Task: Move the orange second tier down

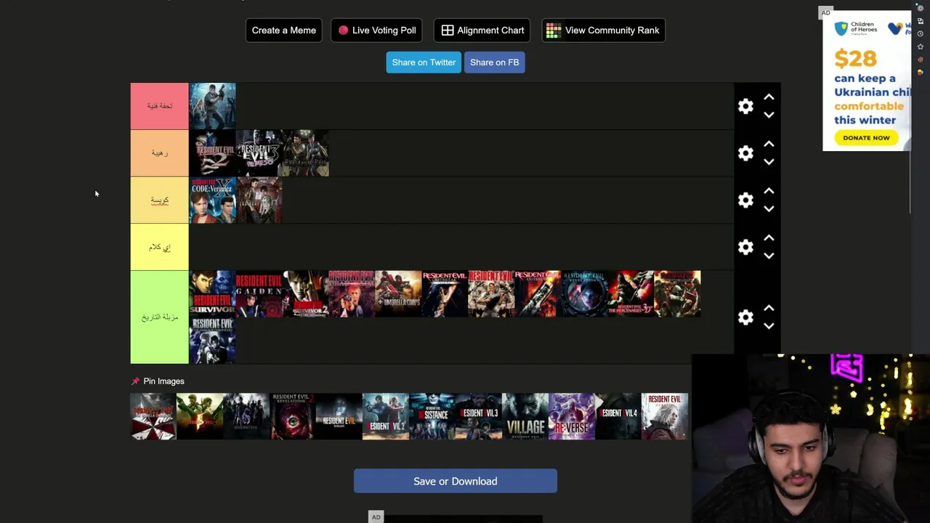Action: click(769, 162)
